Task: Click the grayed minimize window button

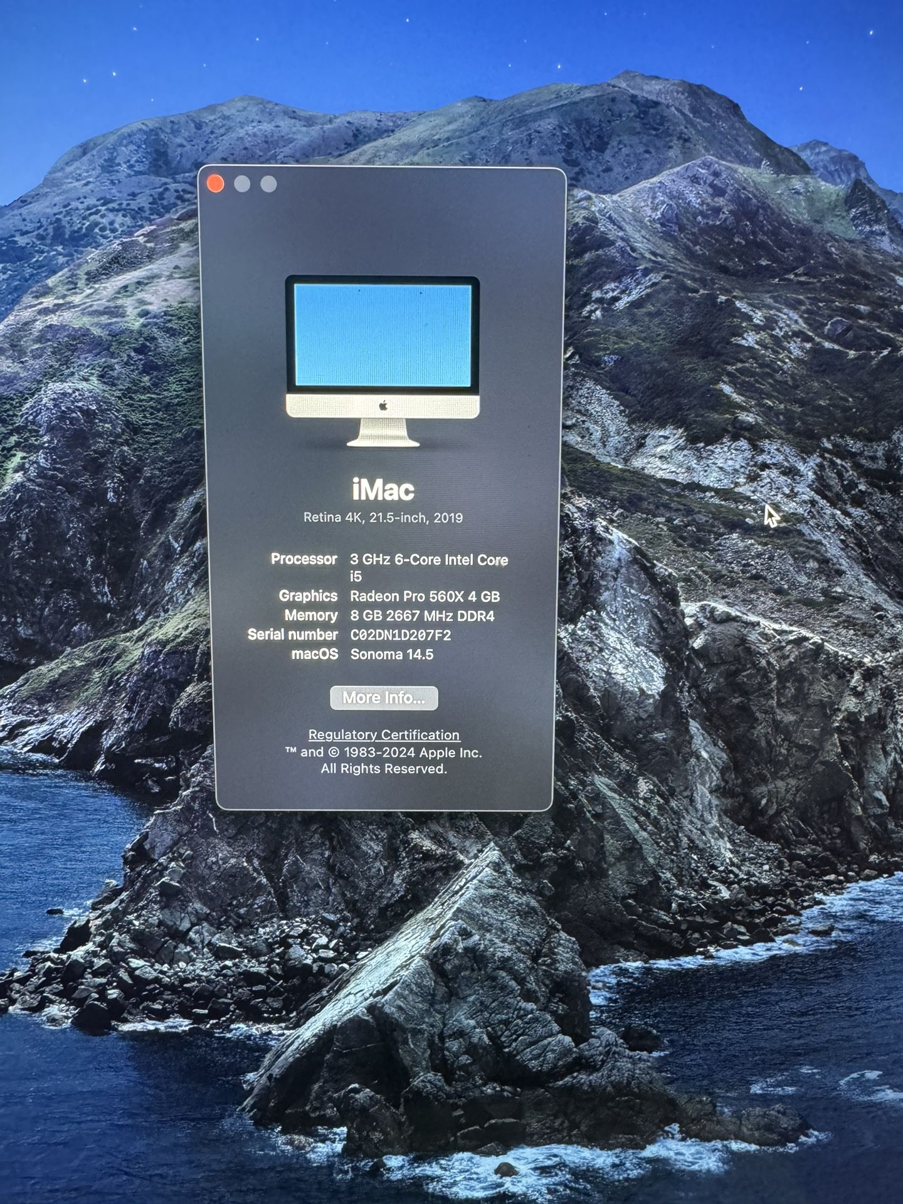Action: click(242, 184)
